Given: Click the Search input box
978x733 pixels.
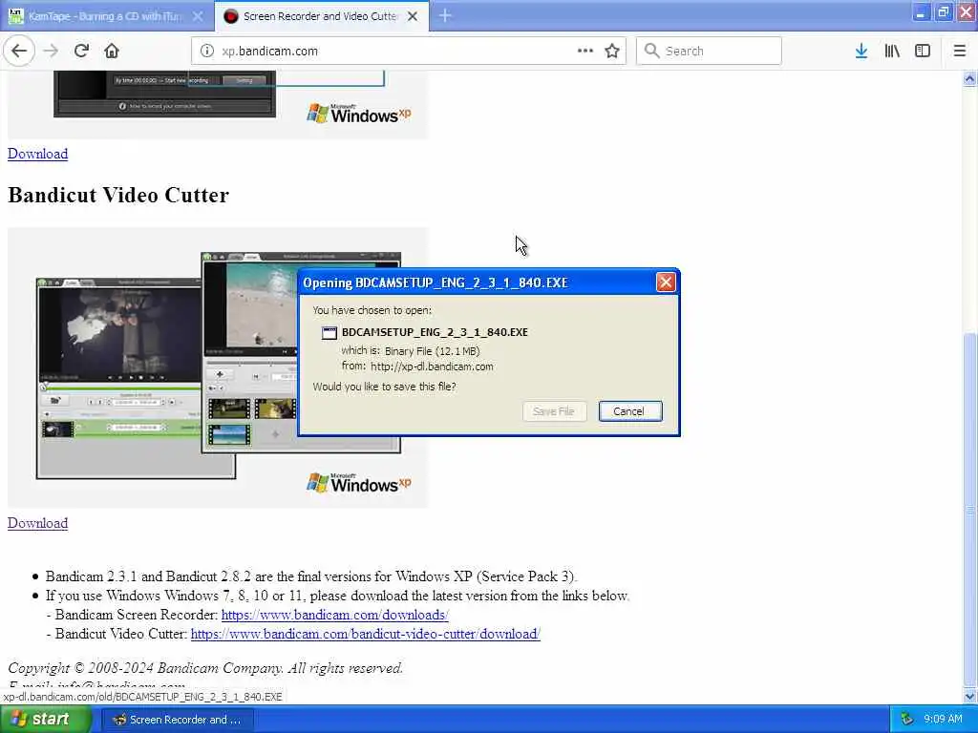Looking at the screenshot, I should point(709,51).
